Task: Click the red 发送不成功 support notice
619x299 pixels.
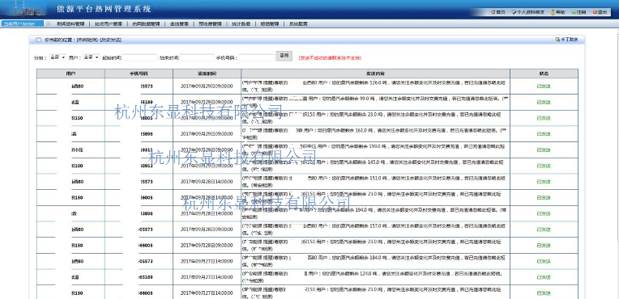Action: tap(329, 58)
